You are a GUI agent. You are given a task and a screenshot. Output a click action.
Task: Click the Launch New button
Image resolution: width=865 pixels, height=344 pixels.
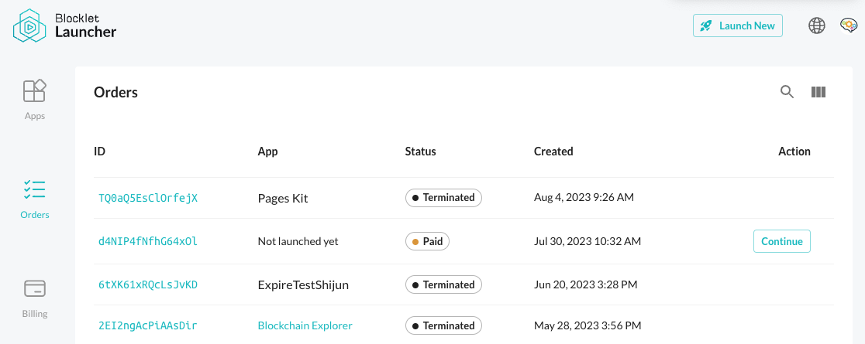point(737,26)
